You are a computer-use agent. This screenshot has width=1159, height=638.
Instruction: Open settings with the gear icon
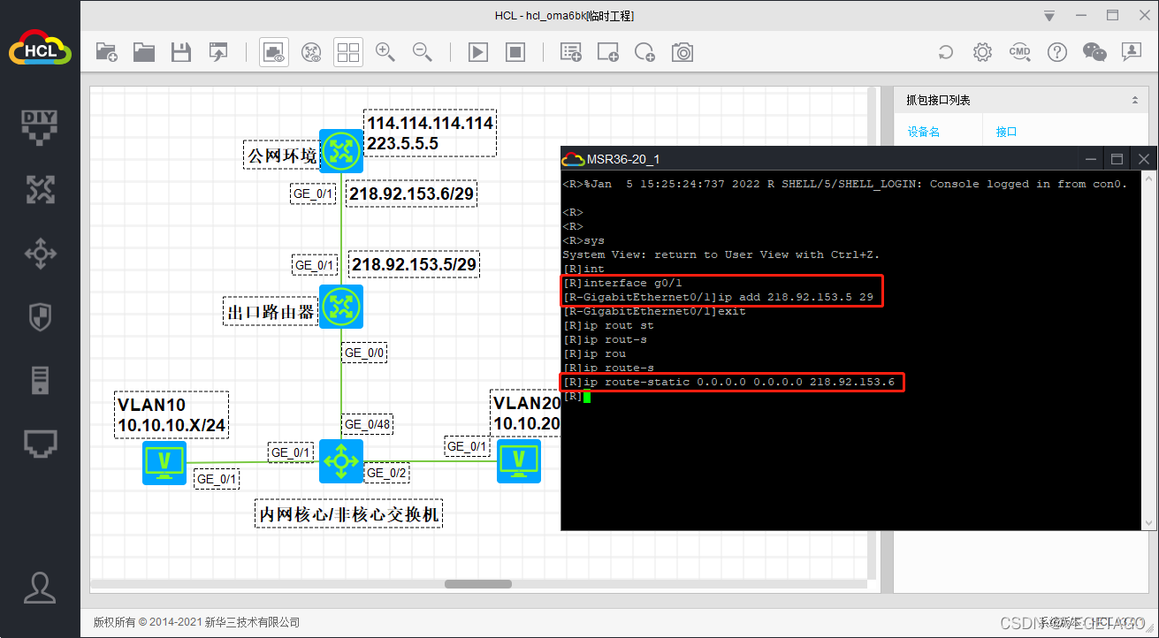click(982, 52)
